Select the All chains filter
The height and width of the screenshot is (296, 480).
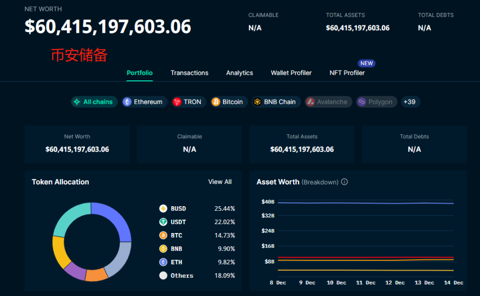pos(94,102)
